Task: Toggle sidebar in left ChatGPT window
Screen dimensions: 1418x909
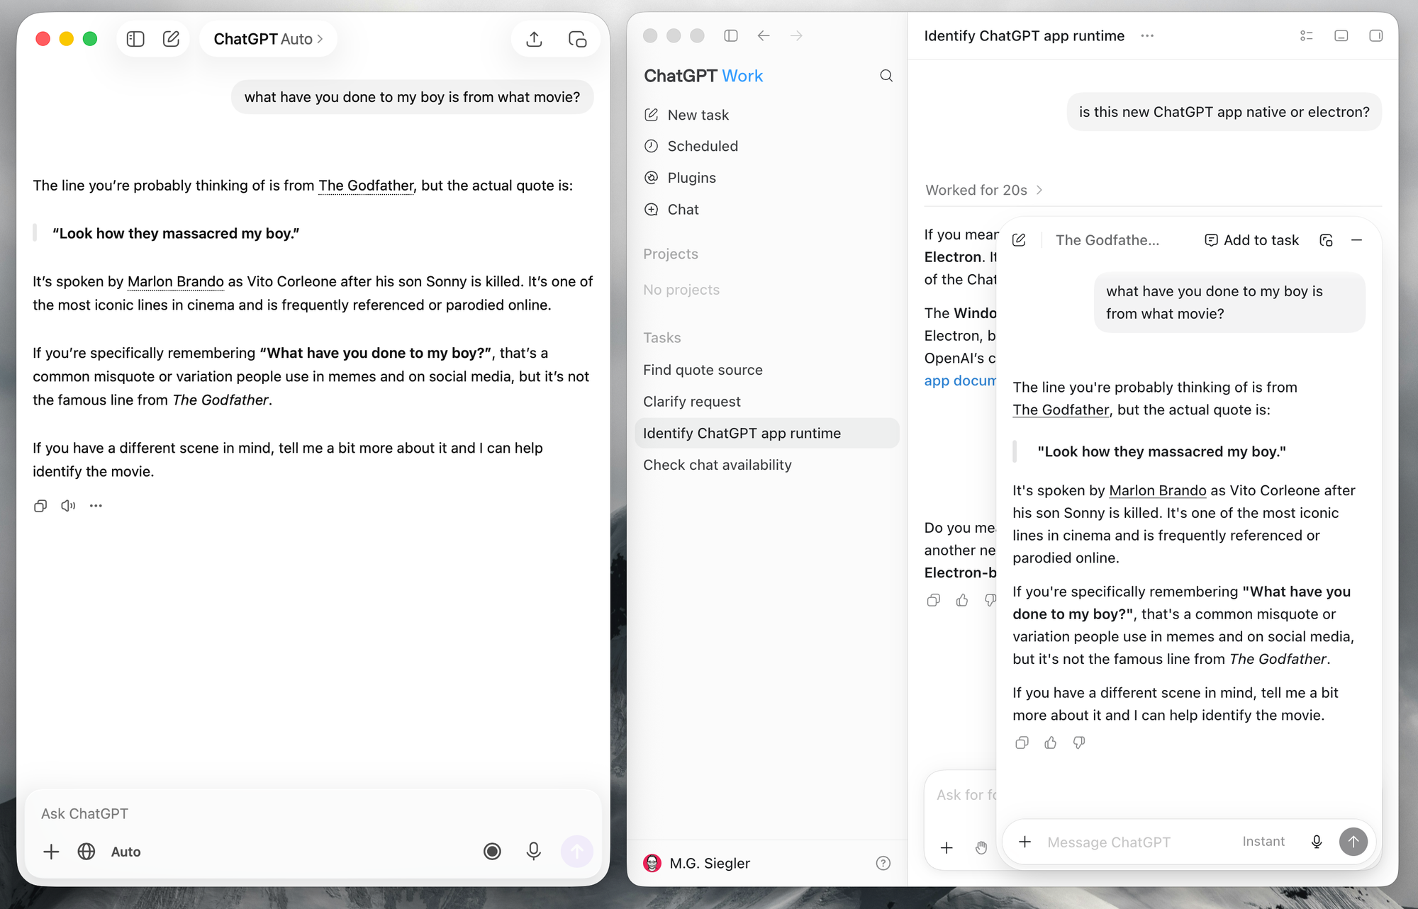Action: coord(135,39)
